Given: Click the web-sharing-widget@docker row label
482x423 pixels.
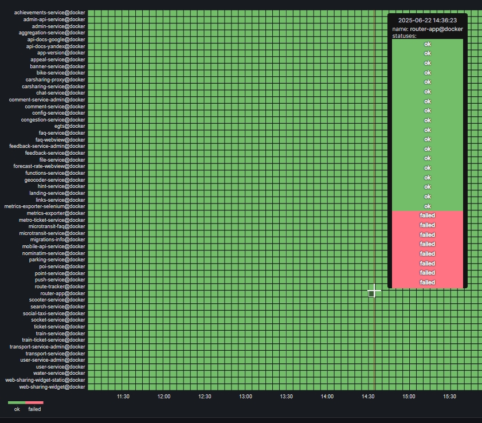Looking at the screenshot, I should (x=52, y=387).
